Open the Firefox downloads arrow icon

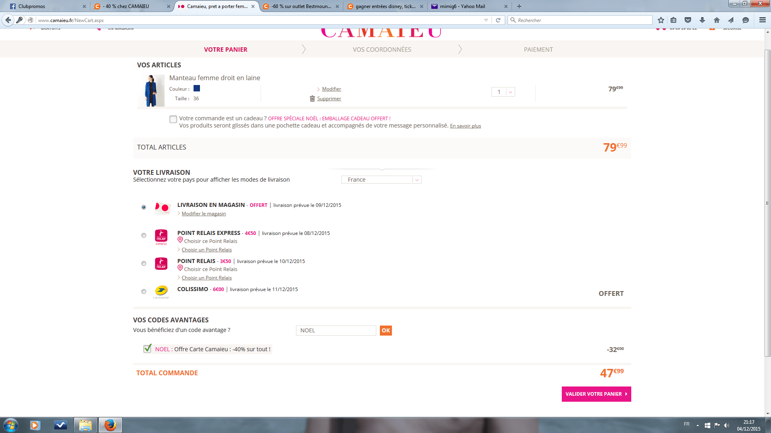click(702, 20)
